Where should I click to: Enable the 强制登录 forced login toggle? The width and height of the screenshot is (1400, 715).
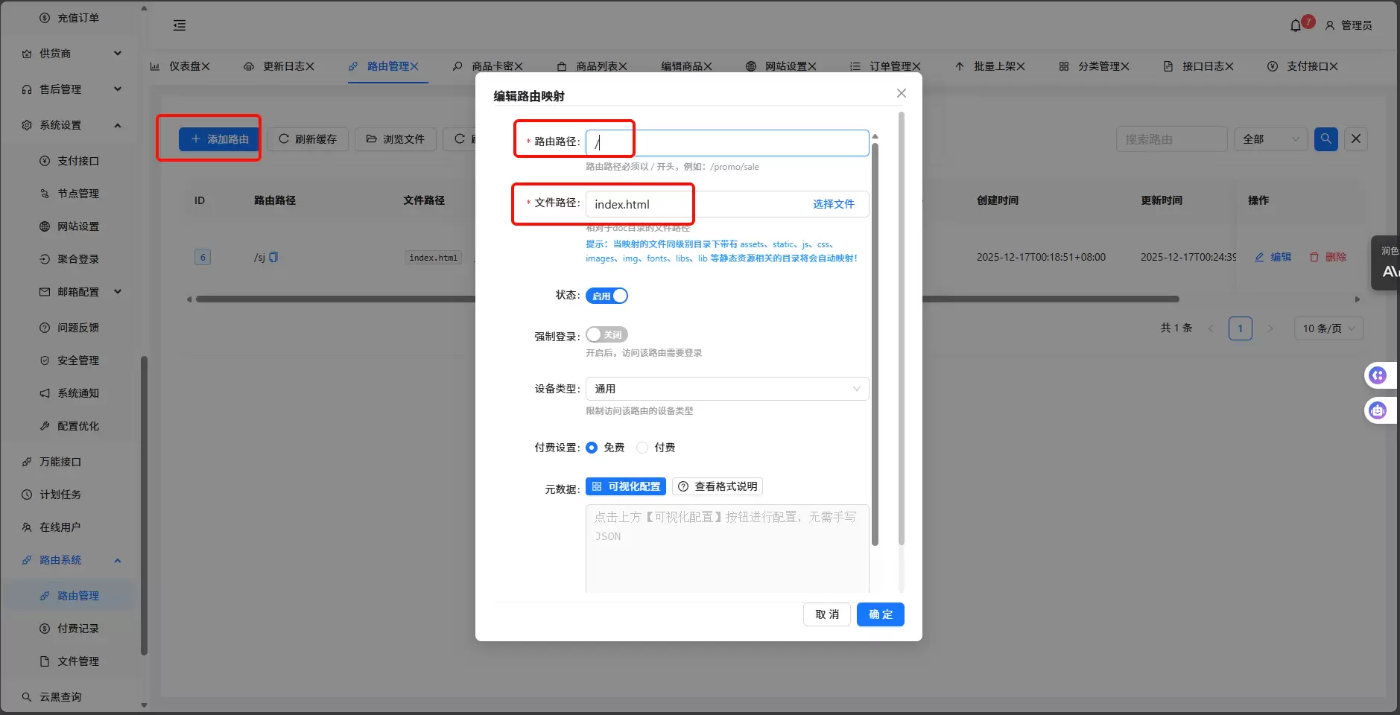click(606, 334)
